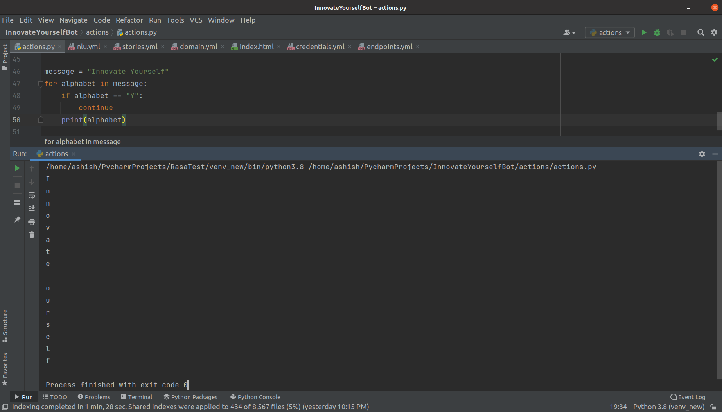The image size is (722, 412).
Task: Open Run panel settings gear
Action: coord(702,154)
